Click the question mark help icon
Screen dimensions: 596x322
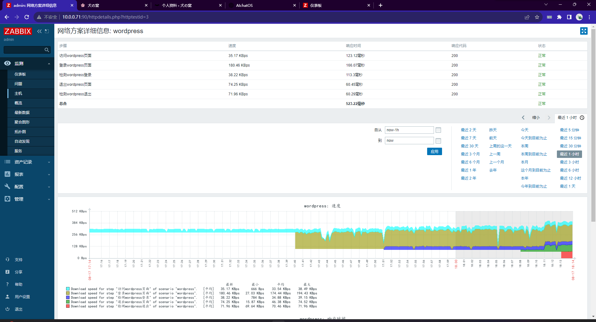tap(7, 284)
